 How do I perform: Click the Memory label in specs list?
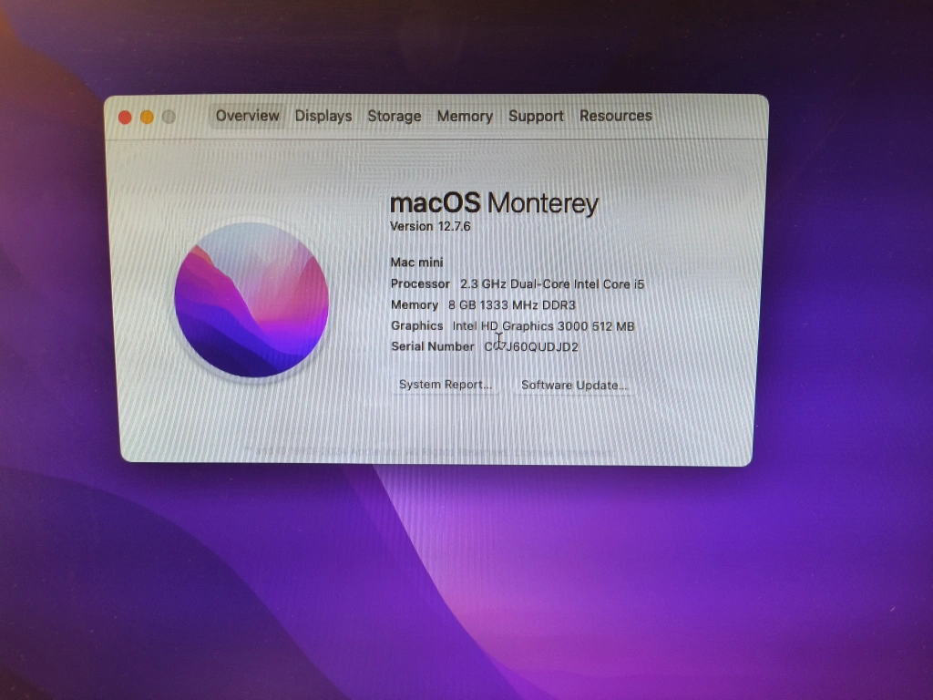(415, 305)
